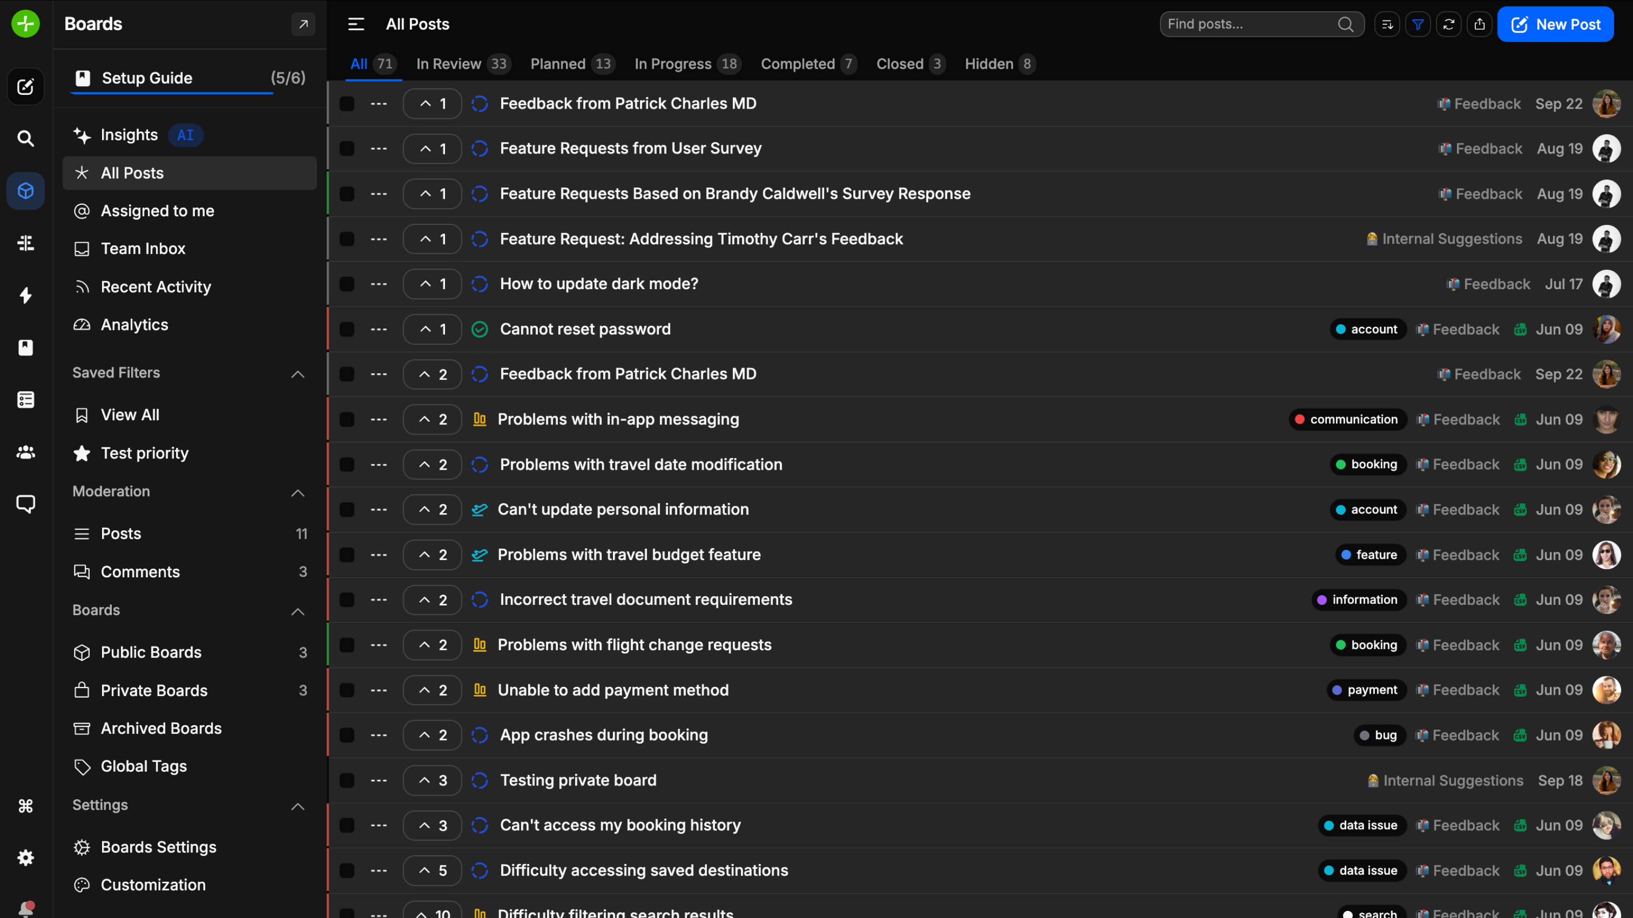Viewport: 1633px width, 918px height.
Task: Open the search icon in the left rail
Action: pyautogui.click(x=26, y=138)
